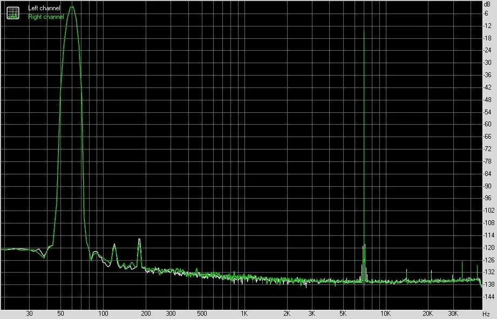497x319 pixels.
Task: Select the Left channel legend label
Action: pyautogui.click(x=44, y=8)
